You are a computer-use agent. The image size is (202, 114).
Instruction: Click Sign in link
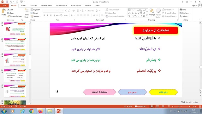194,5
